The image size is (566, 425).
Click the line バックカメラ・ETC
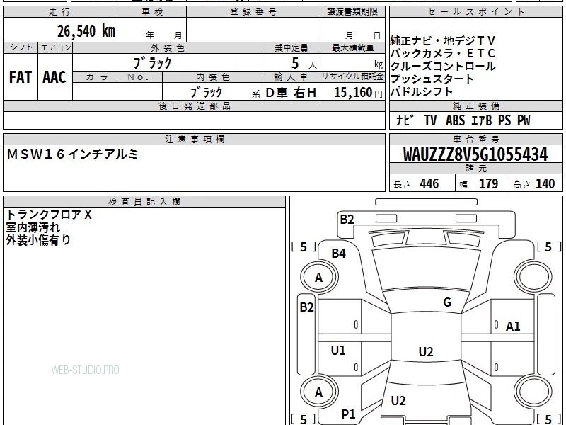tap(443, 54)
